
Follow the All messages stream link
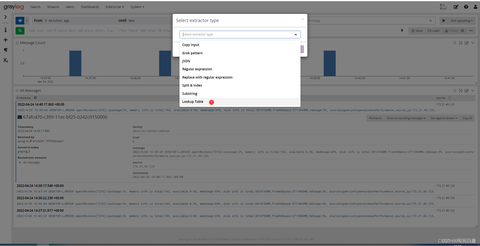[31, 162]
